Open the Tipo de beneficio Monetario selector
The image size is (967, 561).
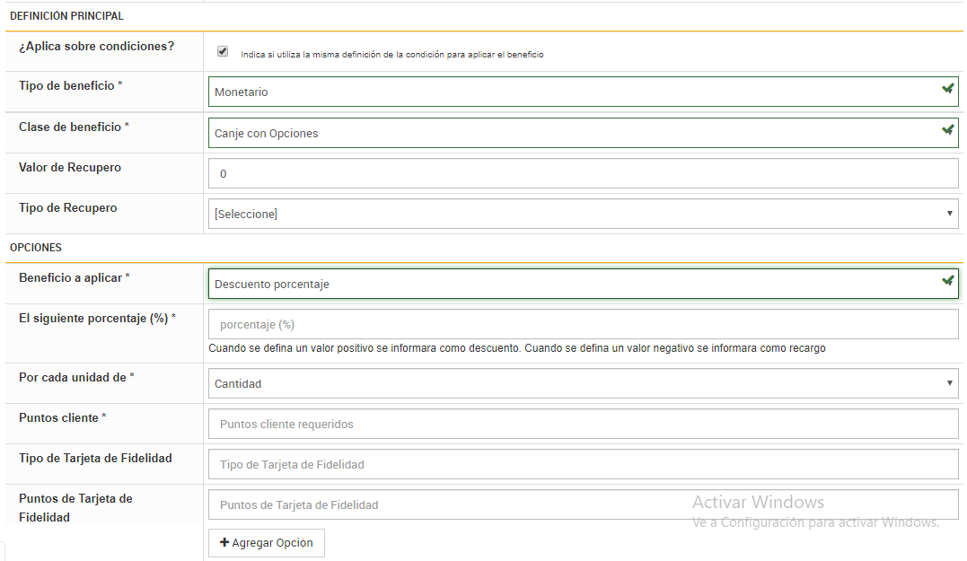575,92
